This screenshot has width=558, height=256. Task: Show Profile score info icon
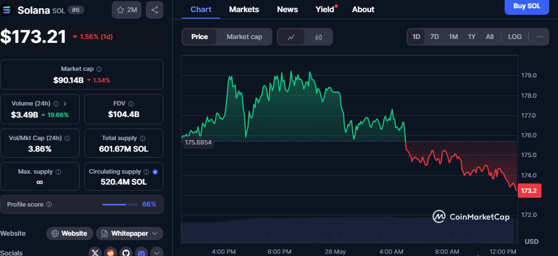[x=49, y=204]
